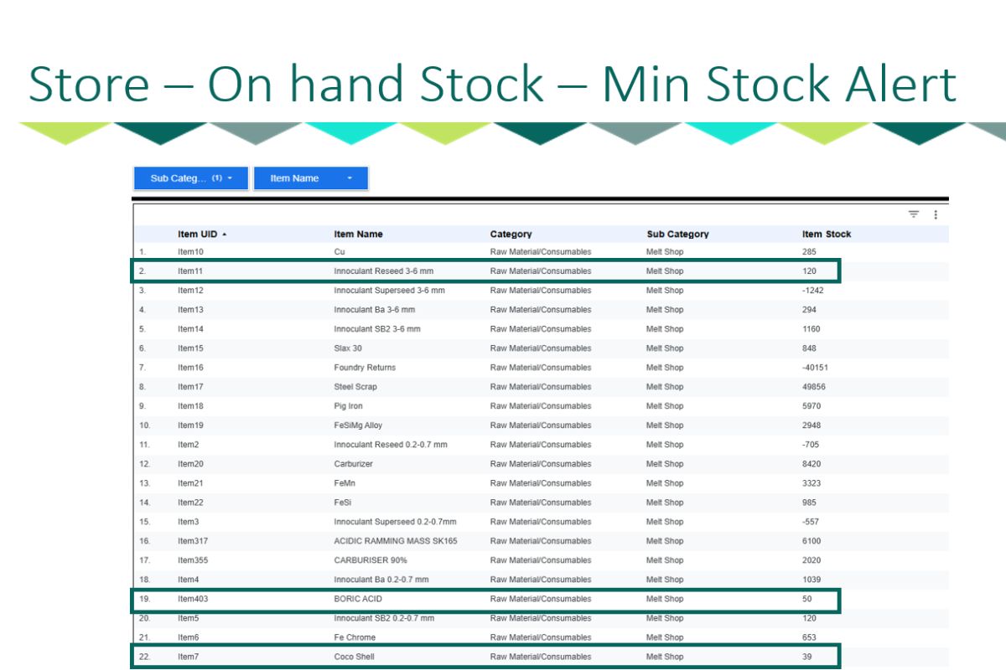The width and height of the screenshot is (1006, 670).
Task: Select the Steel Scrap item cell
Action: click(355, 387)
